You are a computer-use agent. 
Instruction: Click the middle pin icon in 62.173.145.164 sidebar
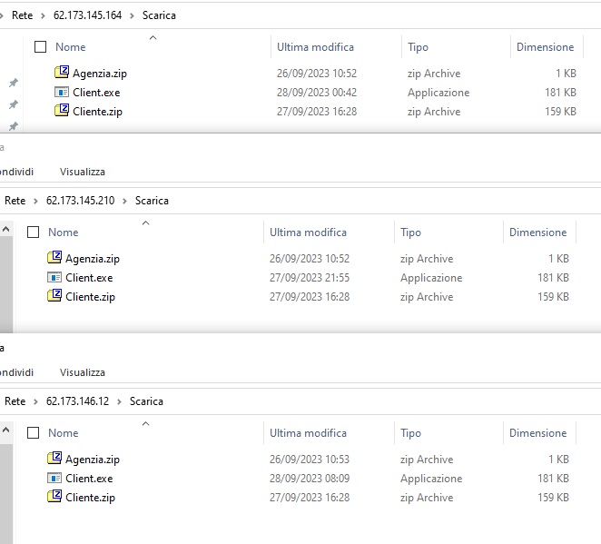(14, 104)
